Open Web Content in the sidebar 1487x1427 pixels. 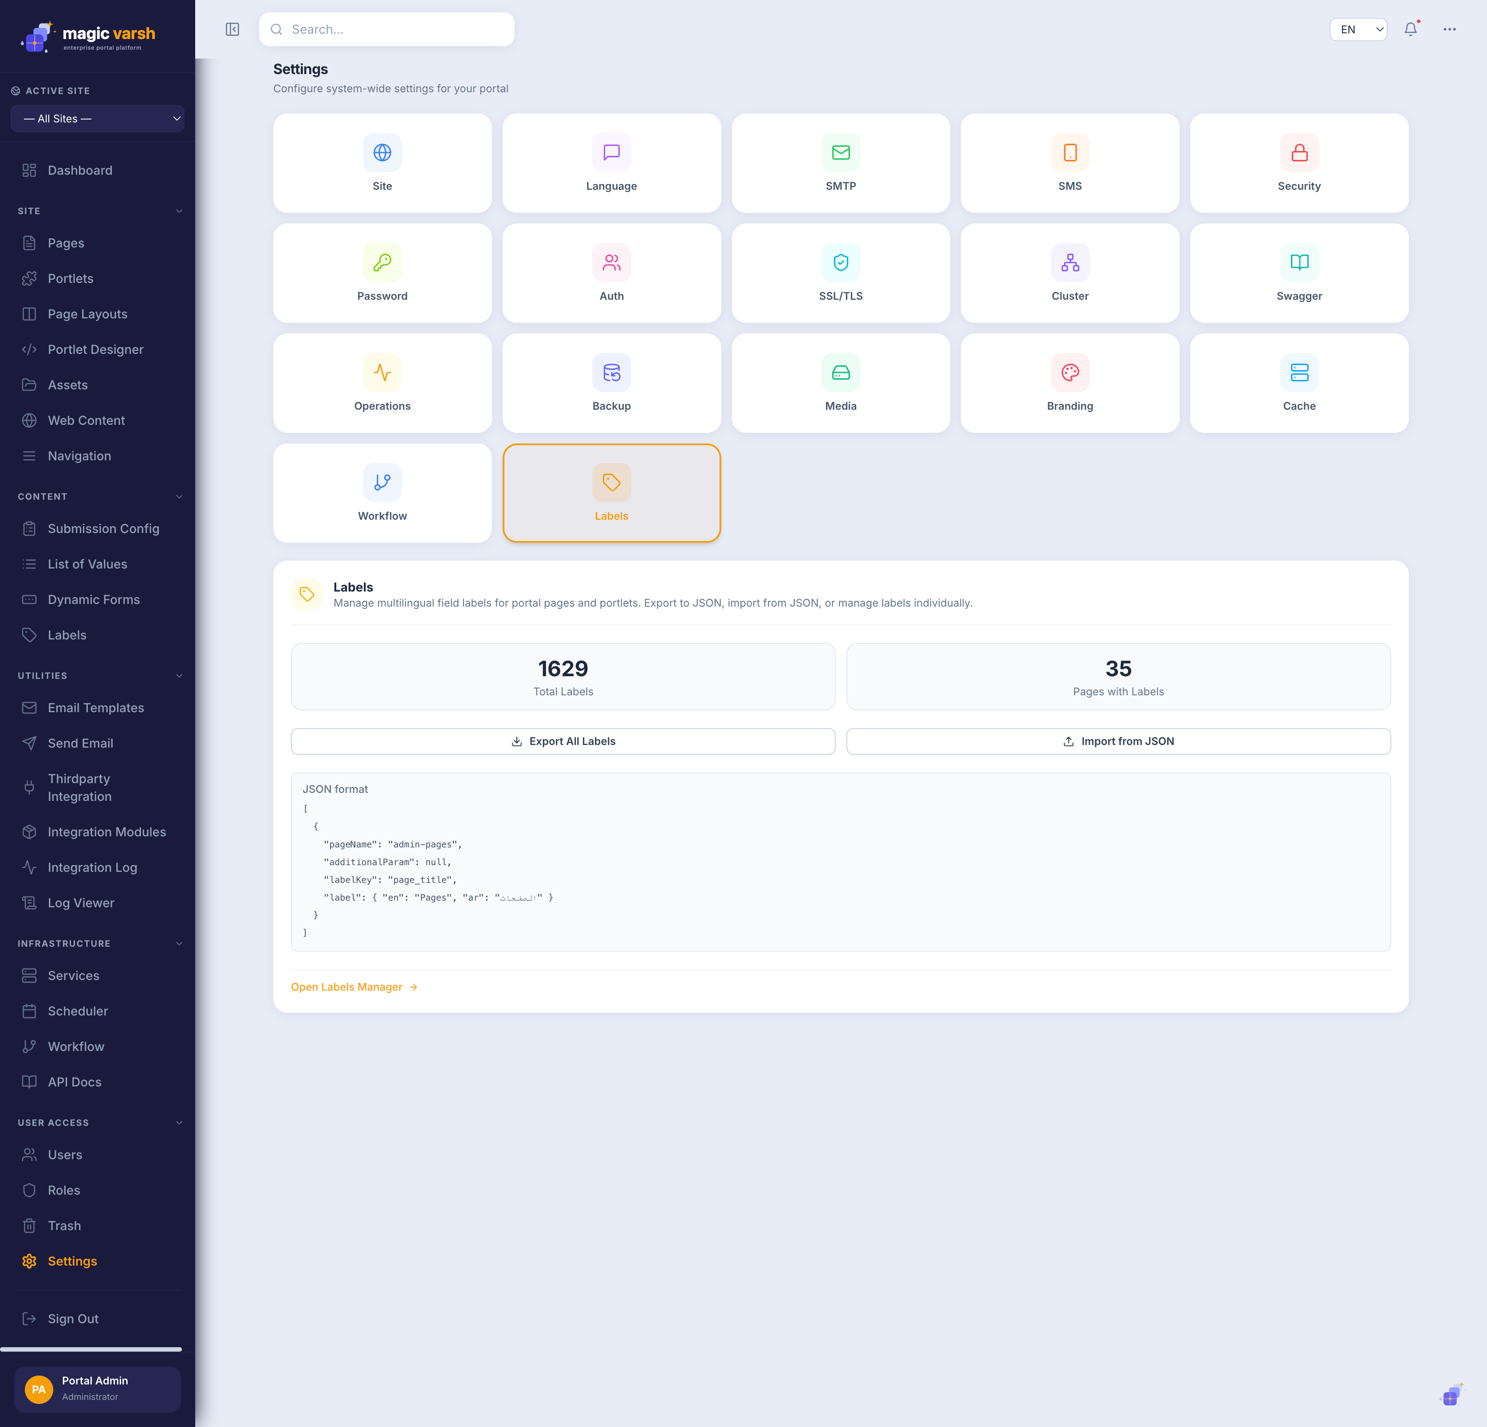[97, 420]
